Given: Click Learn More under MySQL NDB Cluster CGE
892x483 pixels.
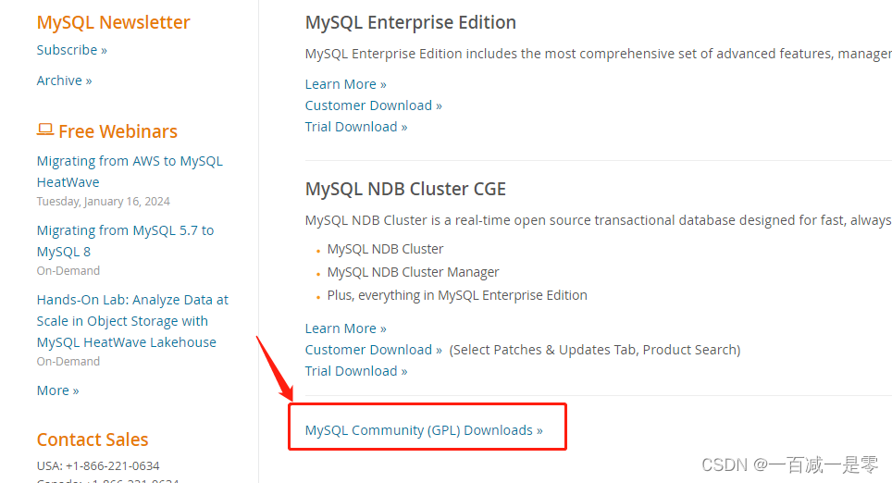Looking at the screenshot, I should pyautogui.click(x=346, y=328).
